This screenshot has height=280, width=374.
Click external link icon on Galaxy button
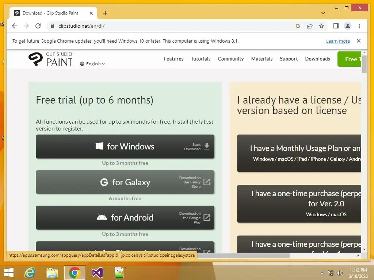[x=207, y=182]
